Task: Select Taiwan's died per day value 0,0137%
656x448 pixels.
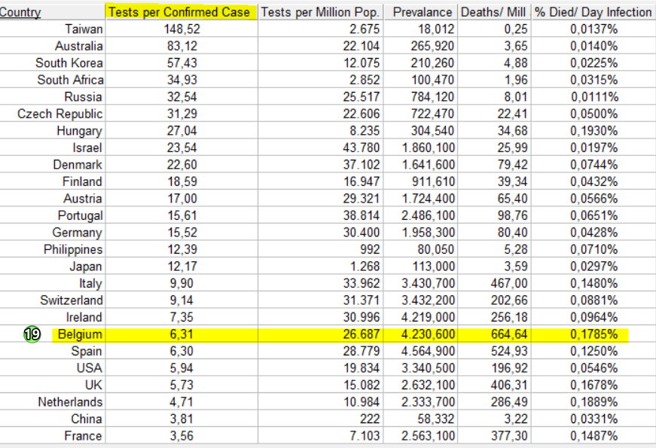Action: tap(593, 29)
